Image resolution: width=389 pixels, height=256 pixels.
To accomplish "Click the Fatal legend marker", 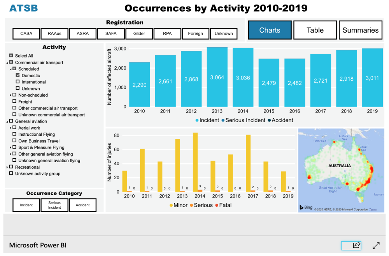I will [217, 205].
